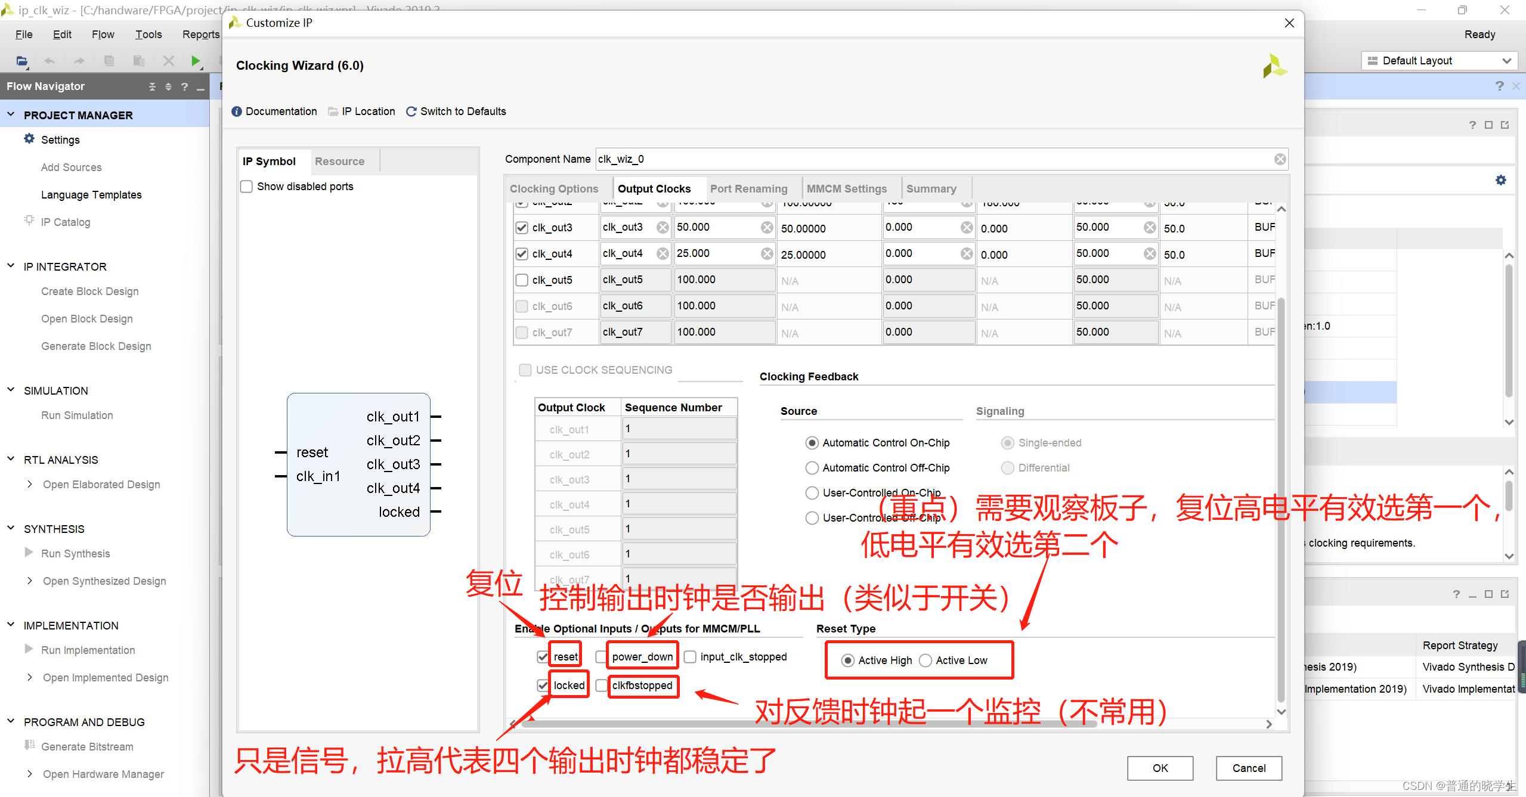Expand Open Synthesized Design entry
This screenshot has width=1526, height=797.
click(x=29, y=581)
